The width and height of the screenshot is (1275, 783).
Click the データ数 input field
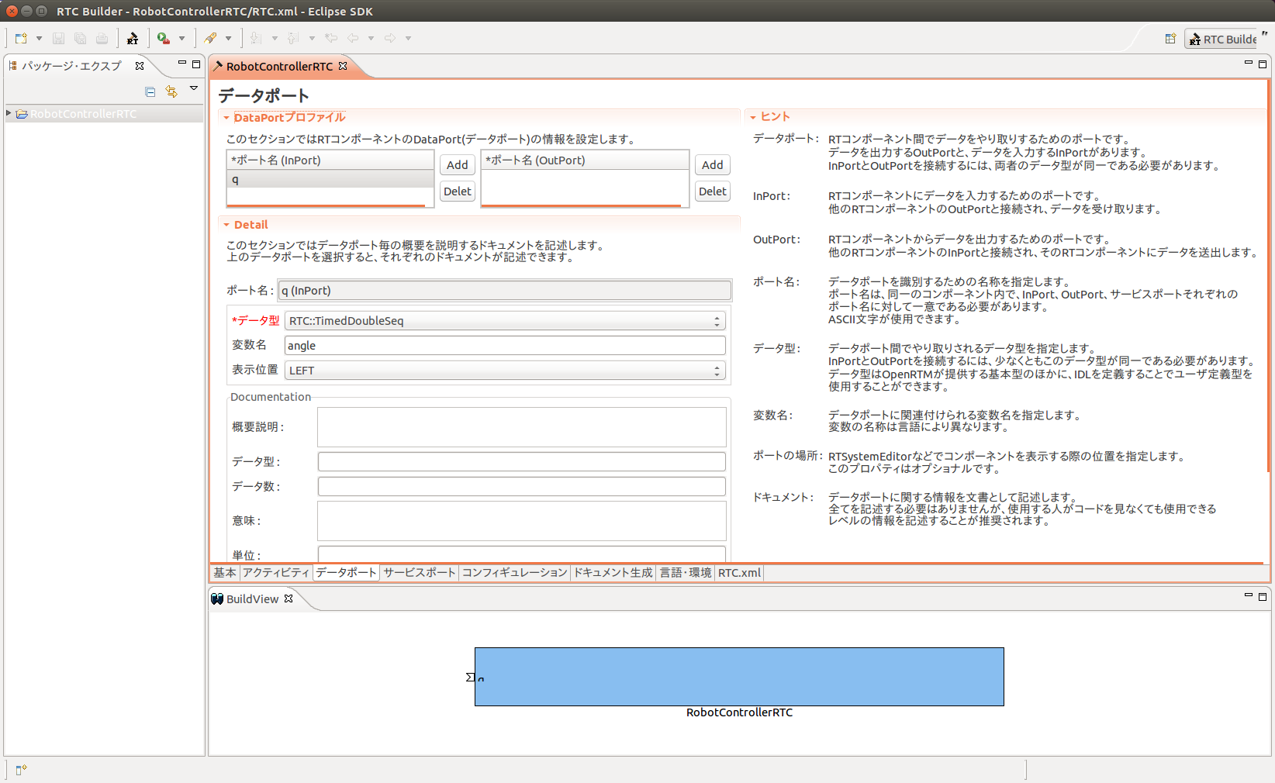tap(522, 487)
